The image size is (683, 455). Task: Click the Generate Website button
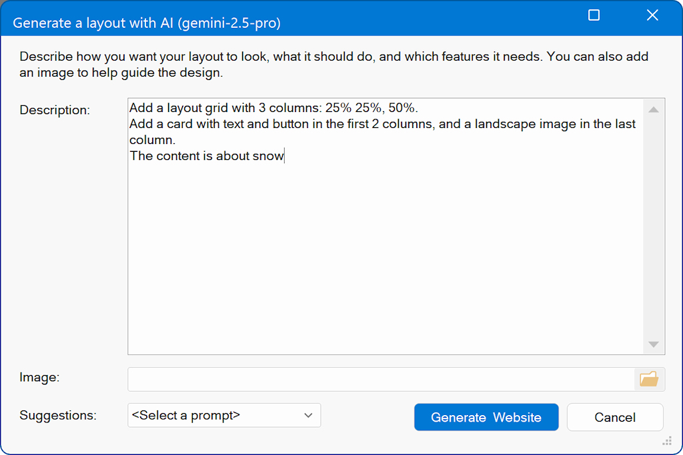(x=486, y=417)
